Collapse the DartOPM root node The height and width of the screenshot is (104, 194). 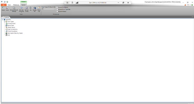coord(3,20)
